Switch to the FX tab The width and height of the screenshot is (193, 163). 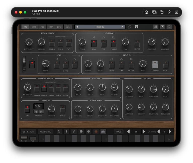42,27
